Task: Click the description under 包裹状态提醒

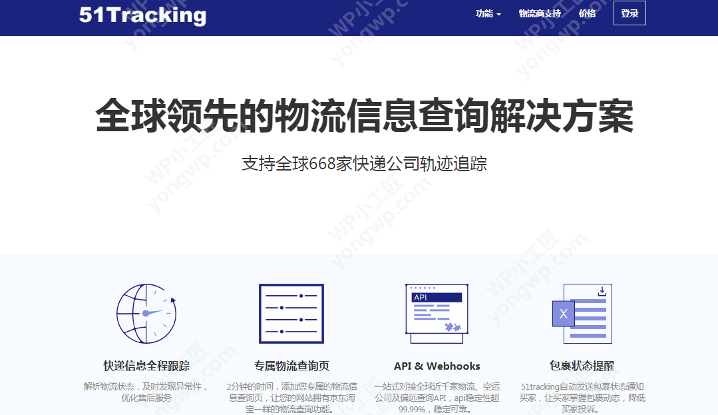Action: pos(582,397)
